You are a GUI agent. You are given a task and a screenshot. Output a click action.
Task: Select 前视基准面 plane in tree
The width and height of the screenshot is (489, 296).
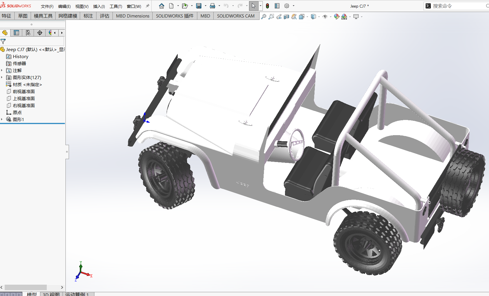(x=20, y=91)
